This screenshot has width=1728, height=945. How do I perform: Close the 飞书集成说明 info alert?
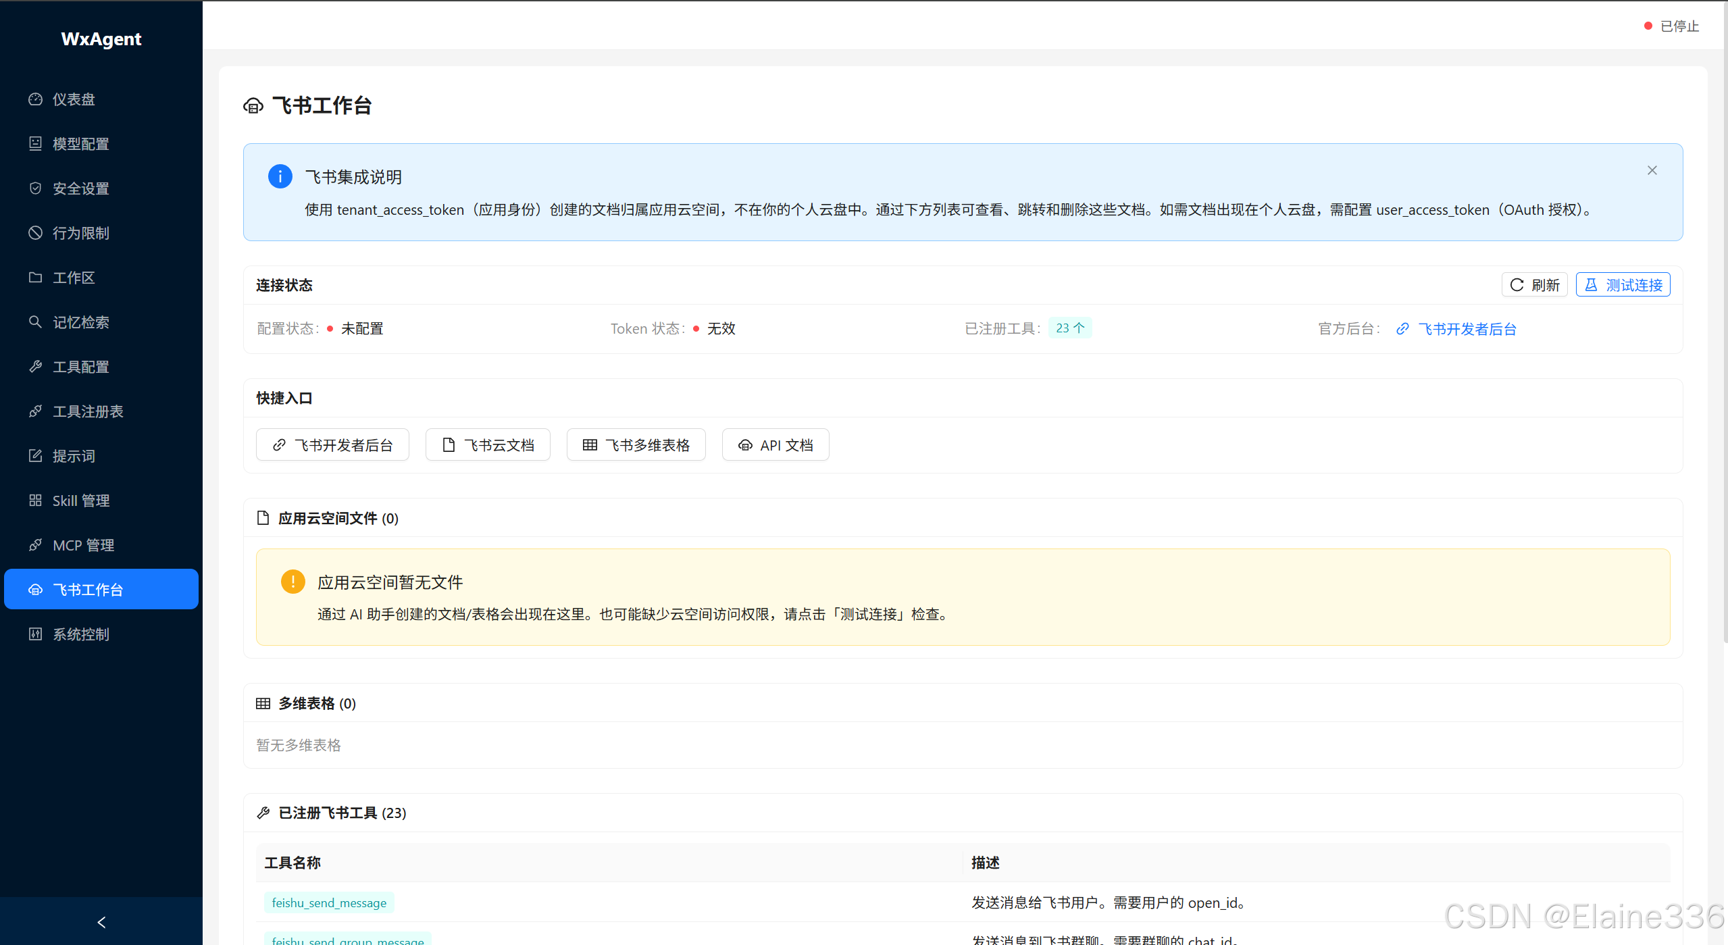click(x=1652, y=170)
